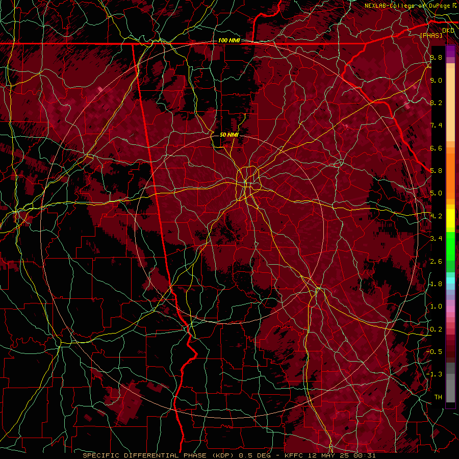
Task: Click the "50 NMI" range ring label
Action: tap(229, 135)
